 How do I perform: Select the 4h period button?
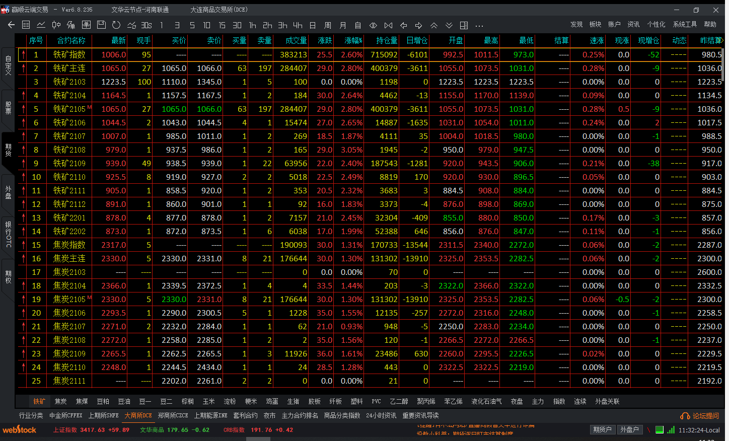pyautogui.click(x=298, y=25)
